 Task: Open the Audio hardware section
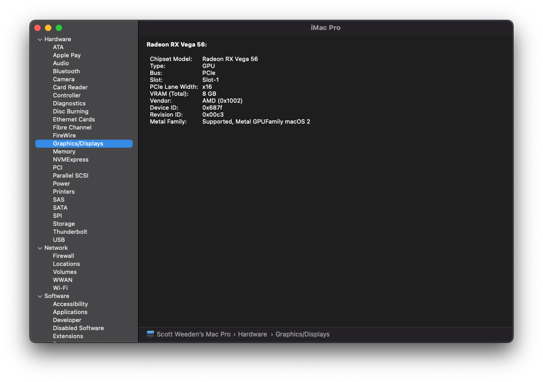60,63
